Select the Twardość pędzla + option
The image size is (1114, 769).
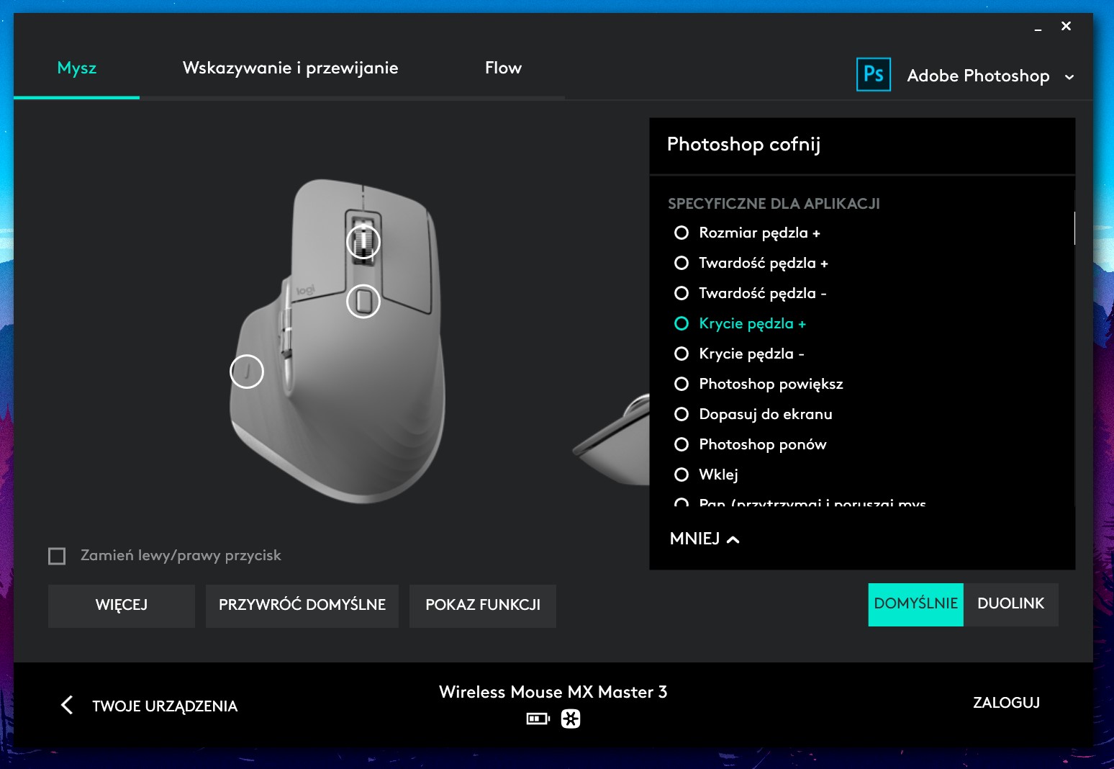(751, 263)
